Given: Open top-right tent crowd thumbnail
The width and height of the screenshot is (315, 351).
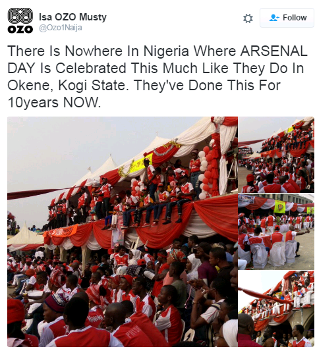Looking at the screenshot, I should 276,155.
